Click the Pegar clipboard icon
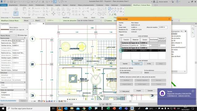Viewport: 197px width, 111px height. click(x=24, y=10)
